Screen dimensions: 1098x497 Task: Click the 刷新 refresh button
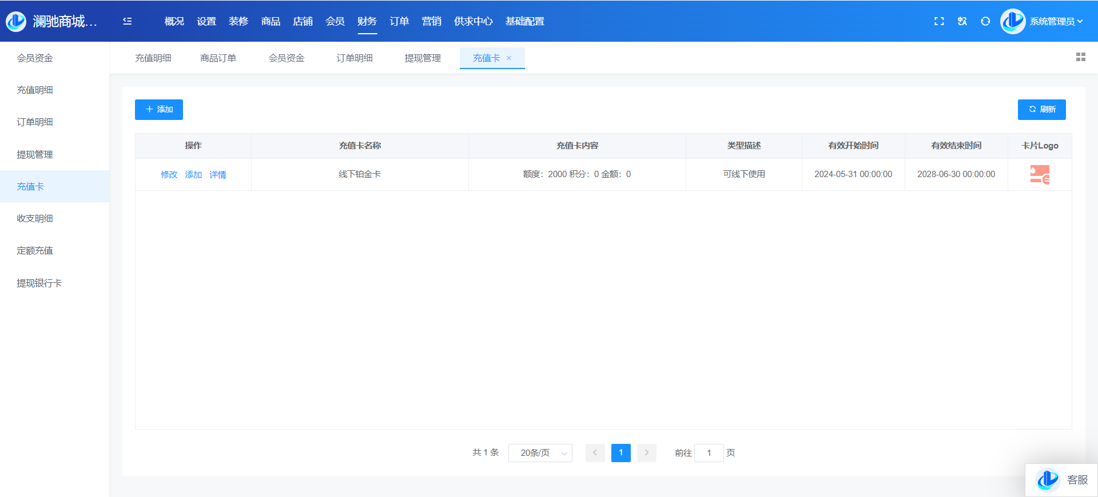tap(1041, 110)
